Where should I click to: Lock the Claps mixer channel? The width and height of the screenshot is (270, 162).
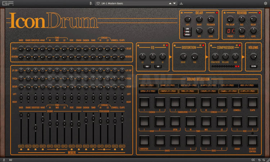pos(122,149)
